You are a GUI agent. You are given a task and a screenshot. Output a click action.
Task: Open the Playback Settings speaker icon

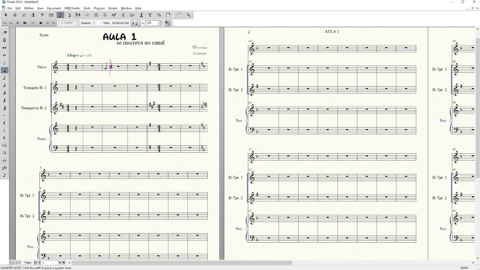pos(168,23)
